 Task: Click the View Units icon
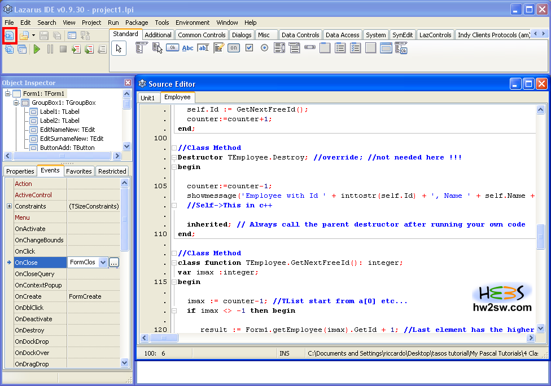[10, 49]
